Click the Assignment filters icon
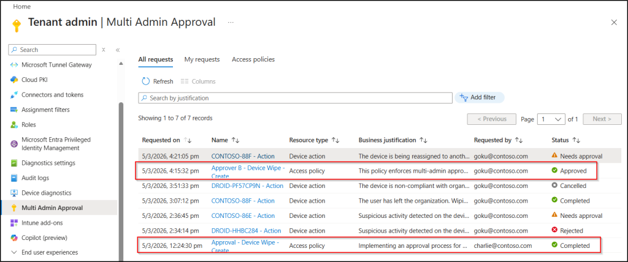628x262 pixels. click(14, 110)
